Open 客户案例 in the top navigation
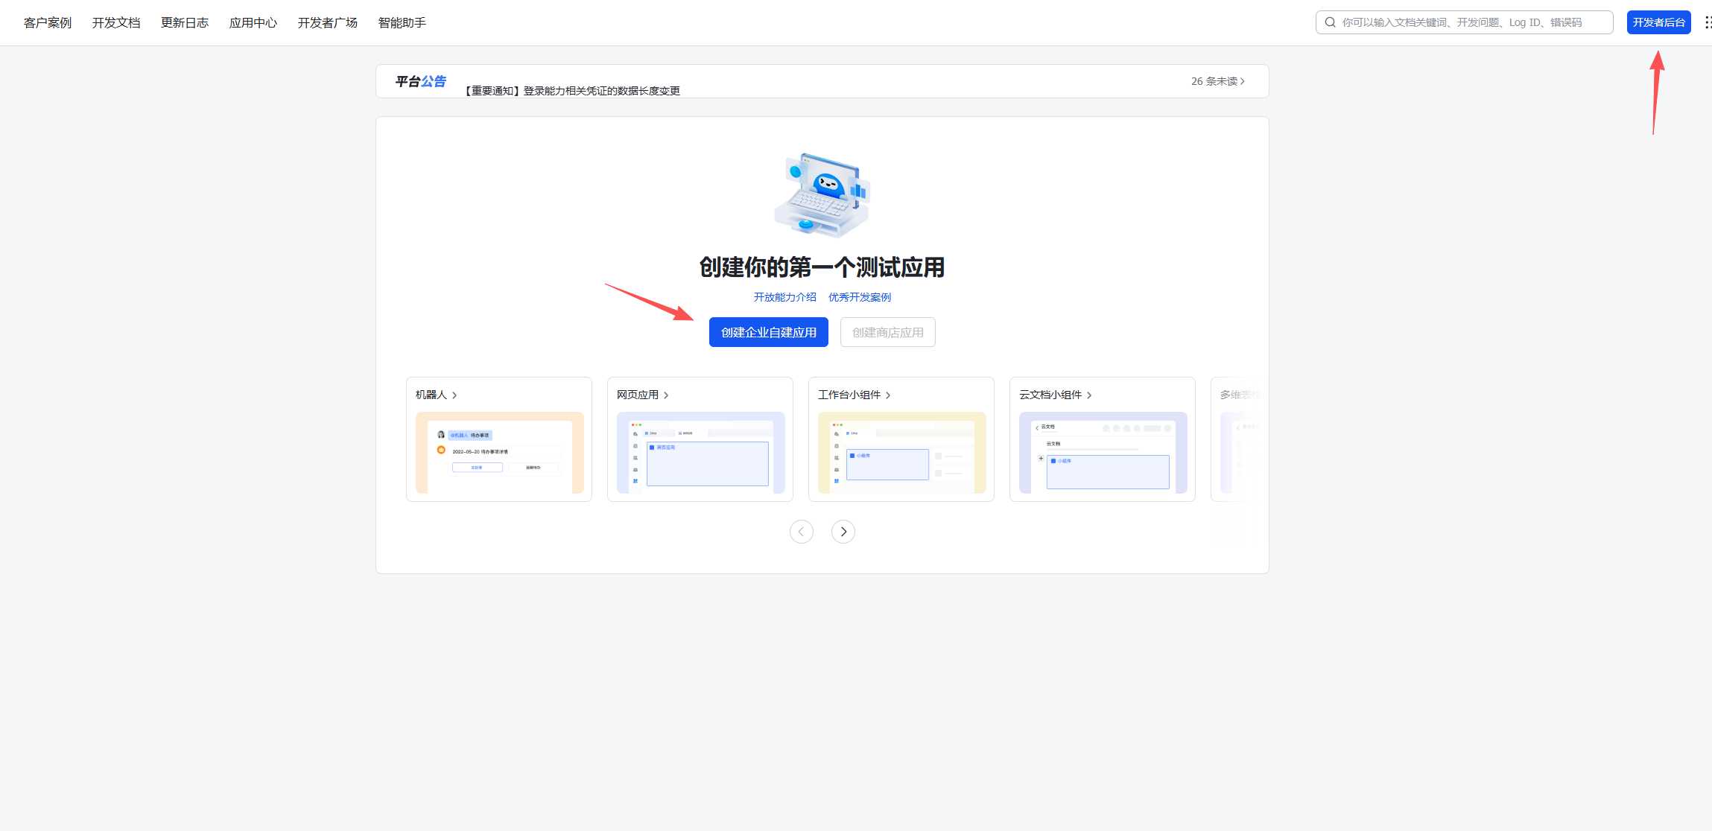This screenshot has height=831, width=1712. [x=46, y=22]
